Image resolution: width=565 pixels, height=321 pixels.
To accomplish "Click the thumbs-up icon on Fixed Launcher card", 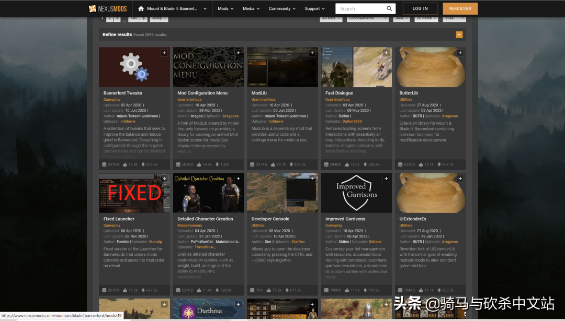I will pos(125,290).
